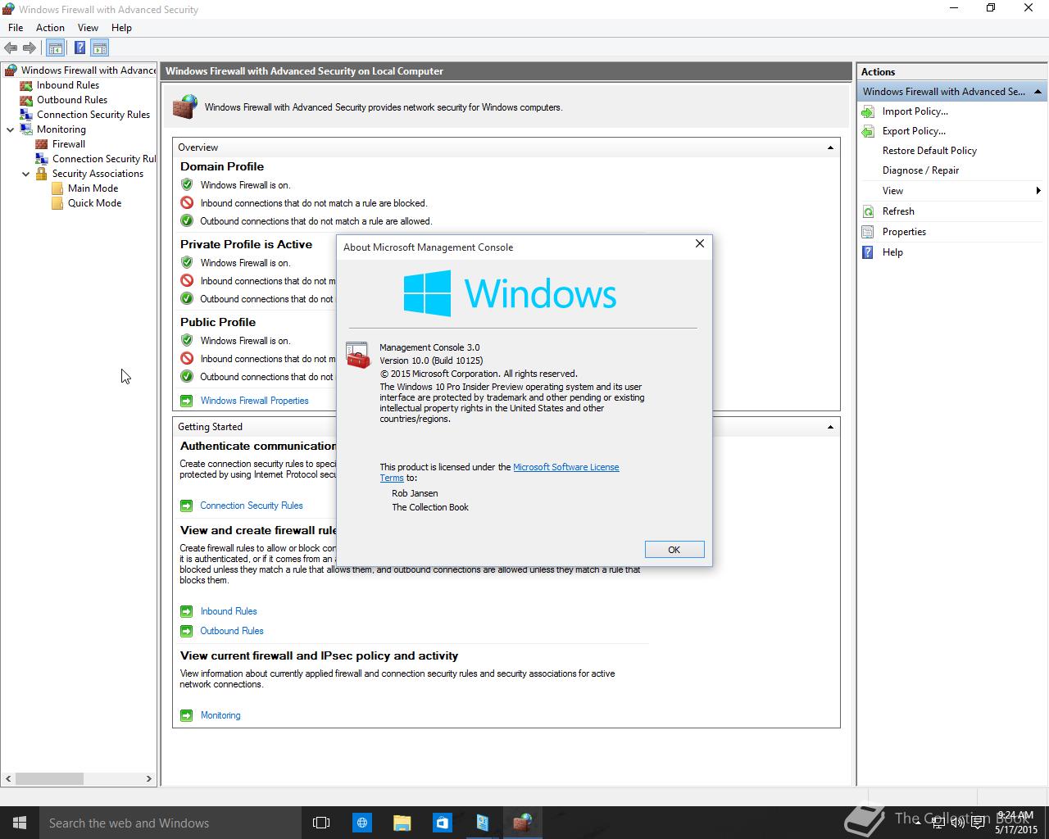Open Properties from the Actions pane
Viewport: 1049px width, 839px height.
pyautogui.click(x=904, y=232)
